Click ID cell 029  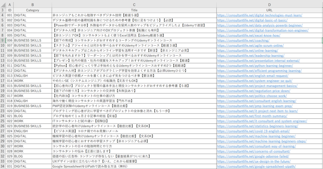click(9, 156)
